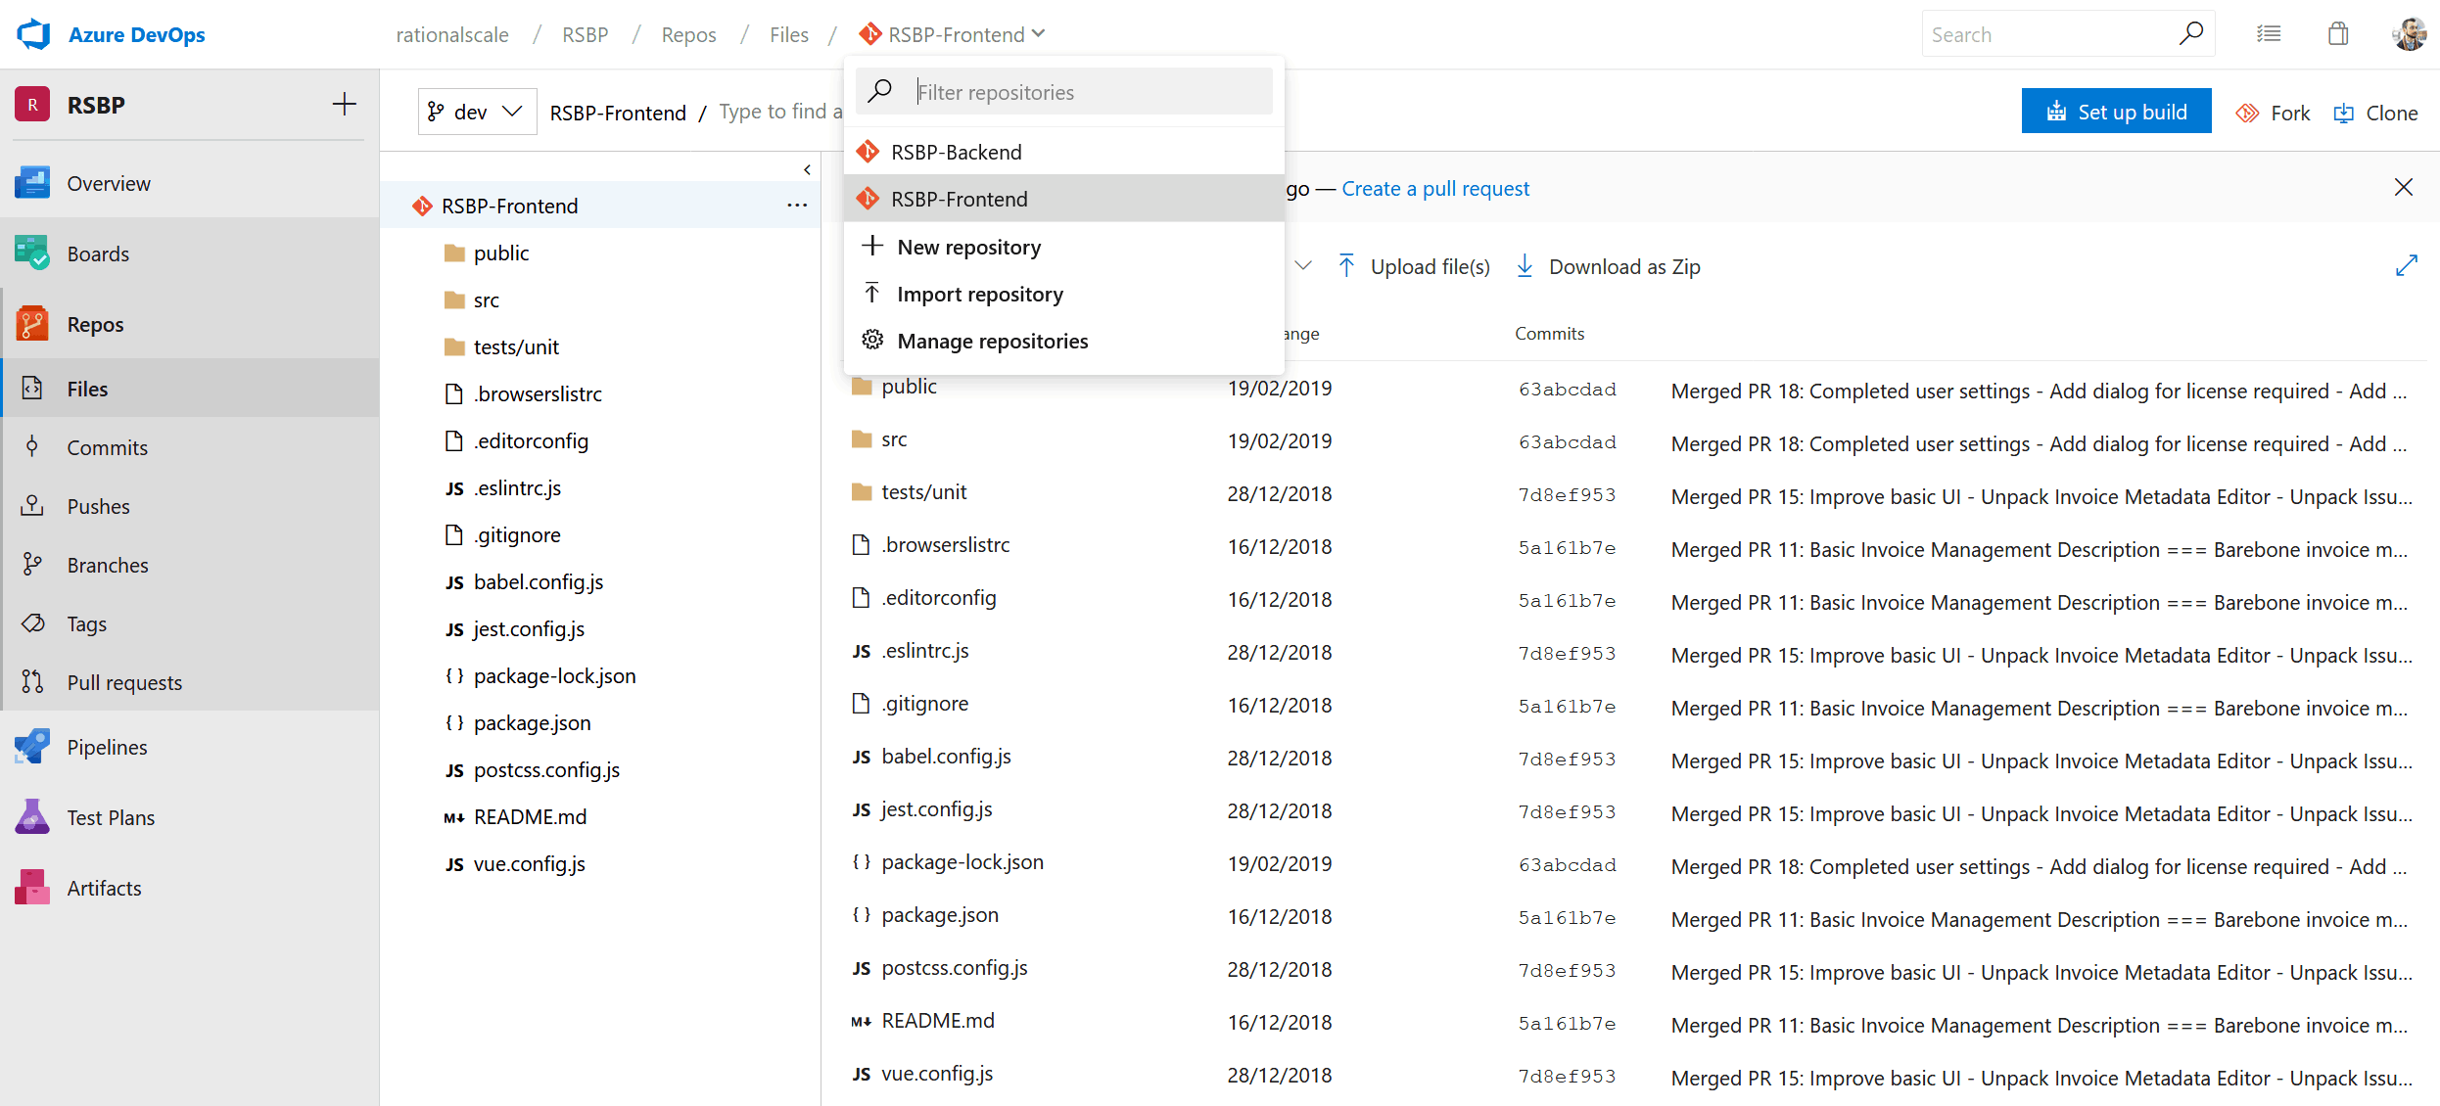
Task: Click Upload file(s)
Action: click(1414, 266)
